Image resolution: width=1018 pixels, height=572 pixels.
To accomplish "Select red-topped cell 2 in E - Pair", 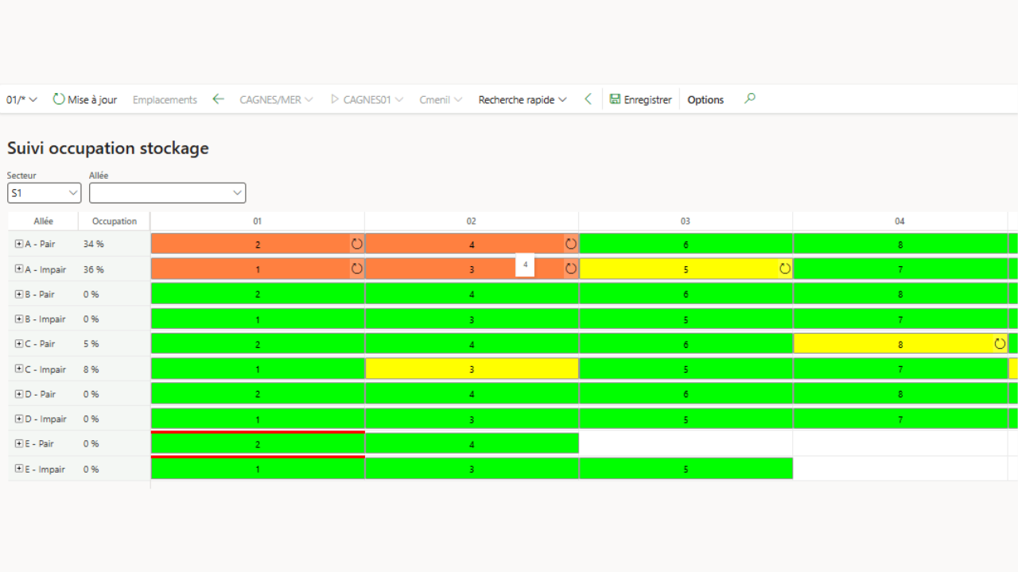I will tap(258, 443).
